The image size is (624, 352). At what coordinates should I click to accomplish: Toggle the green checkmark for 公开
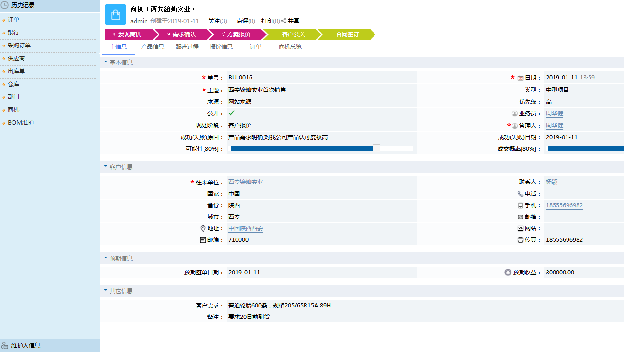(231, 114)
